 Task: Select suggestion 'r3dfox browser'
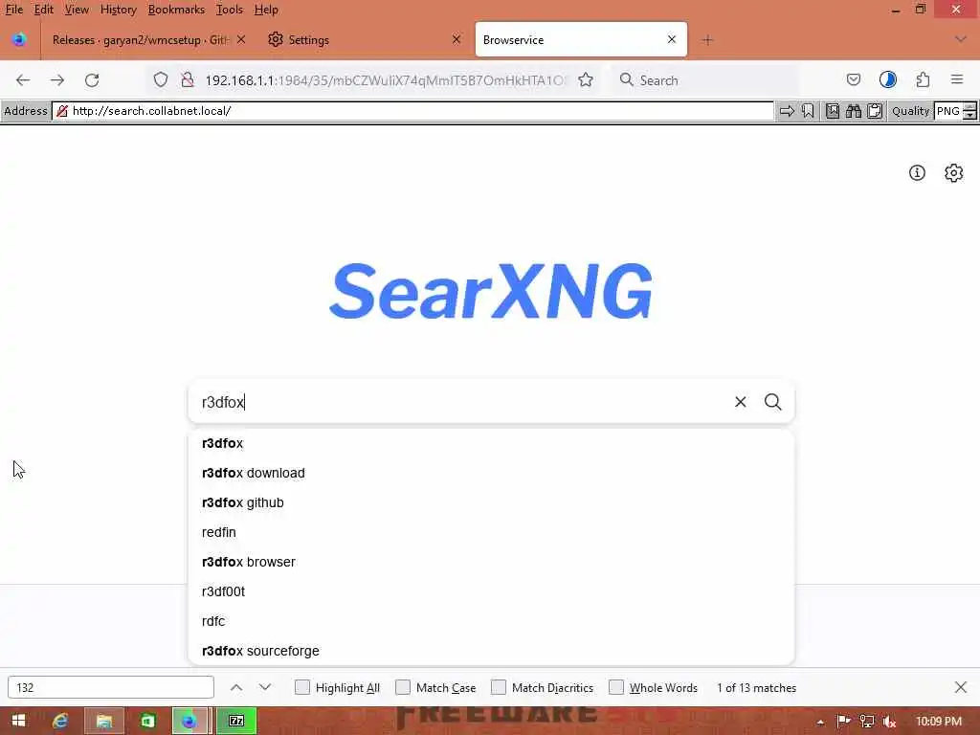pyautogui.click(x=491, y=562)
